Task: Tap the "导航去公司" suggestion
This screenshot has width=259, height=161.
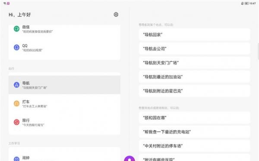Action: point(194,49)
